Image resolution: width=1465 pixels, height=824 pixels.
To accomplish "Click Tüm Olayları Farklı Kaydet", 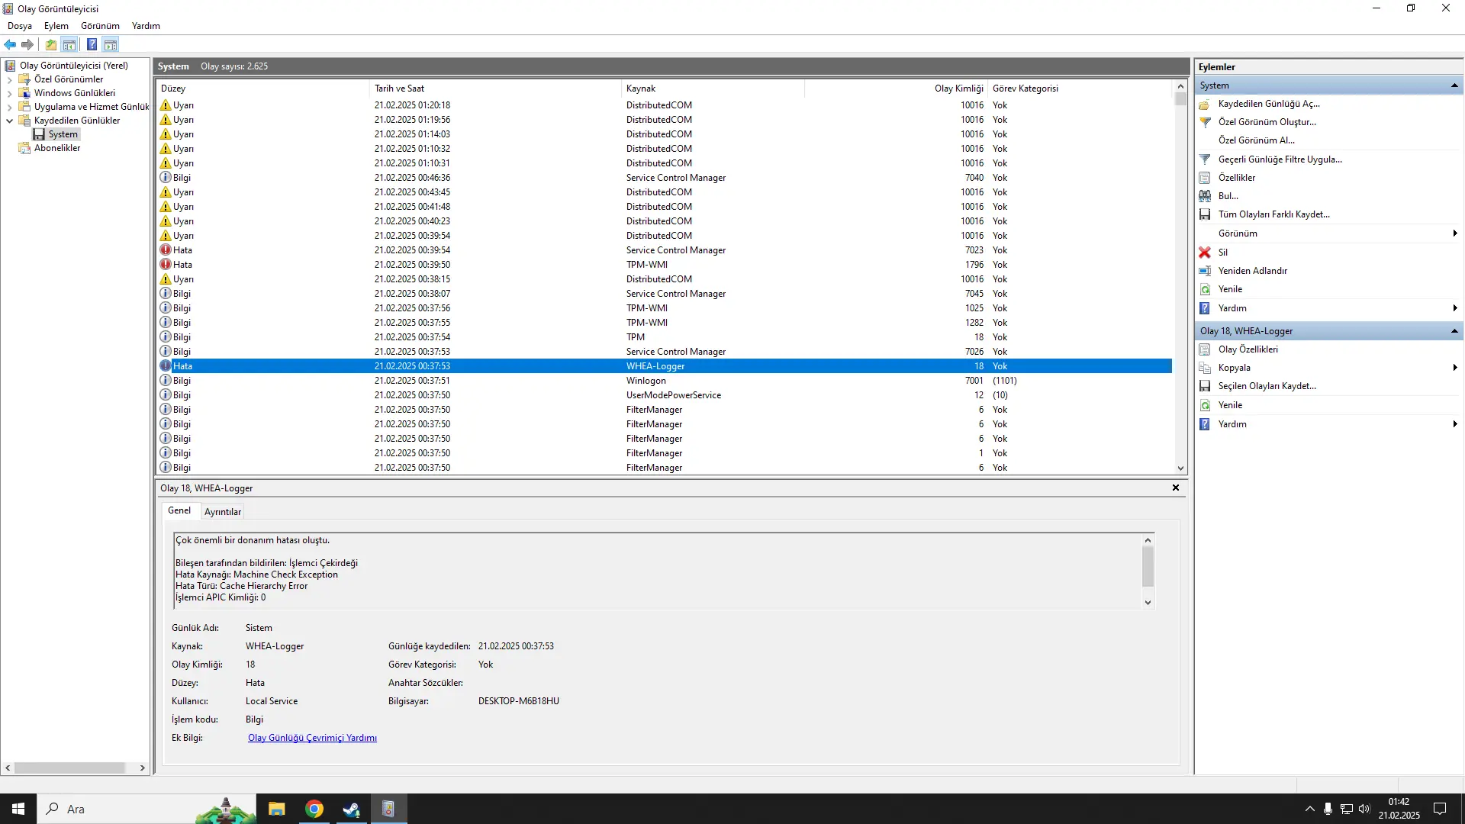I will click(1273, 214).
